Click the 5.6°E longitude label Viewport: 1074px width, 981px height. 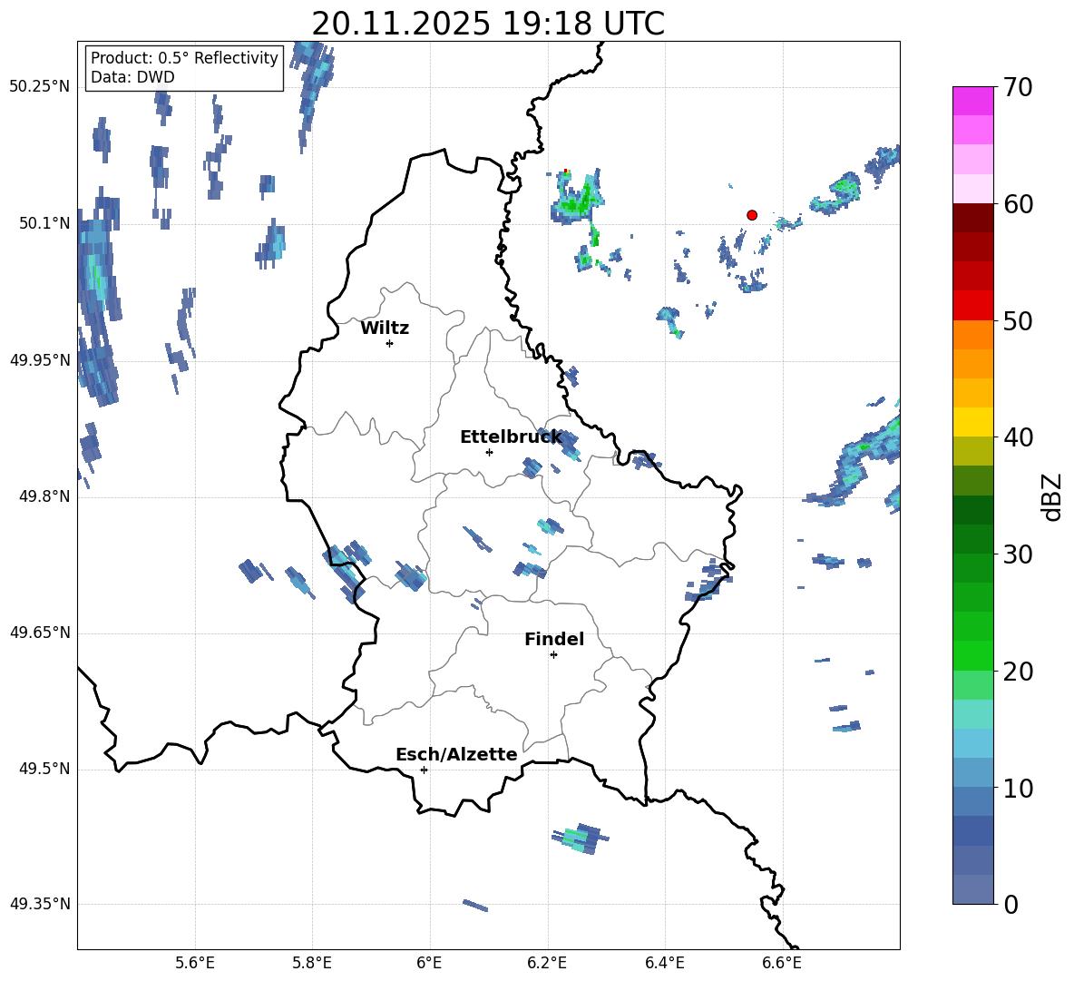point(195,963)
